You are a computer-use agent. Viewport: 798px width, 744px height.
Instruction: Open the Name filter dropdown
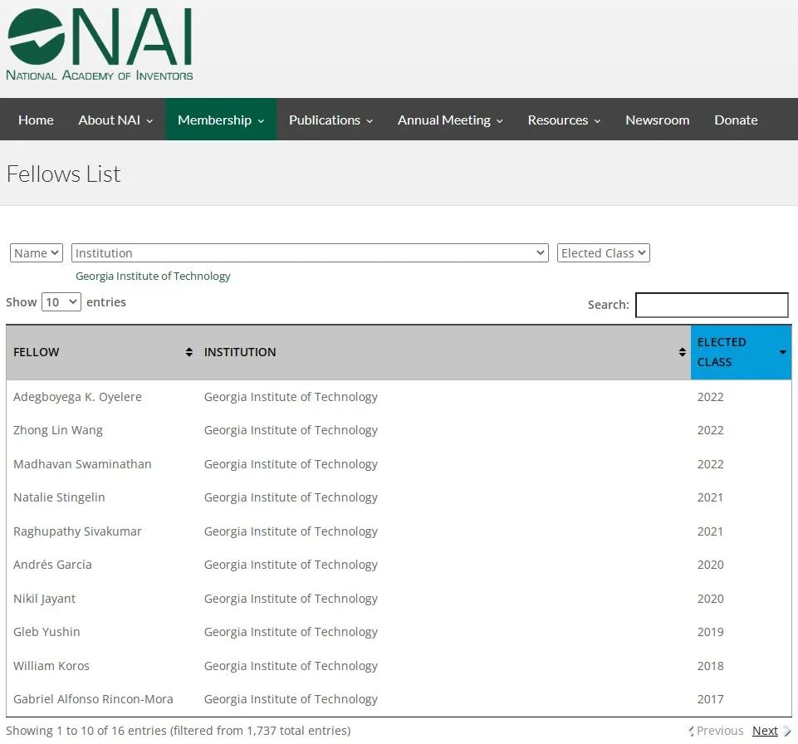37,253
